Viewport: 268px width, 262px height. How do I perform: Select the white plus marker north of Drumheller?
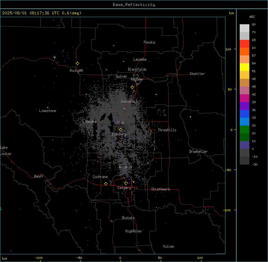(x=190, y=117)
